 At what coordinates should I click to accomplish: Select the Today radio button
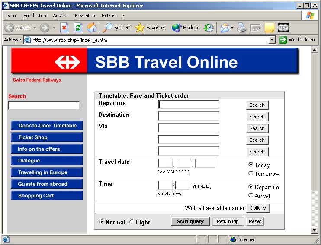click(x=250, y=165)
